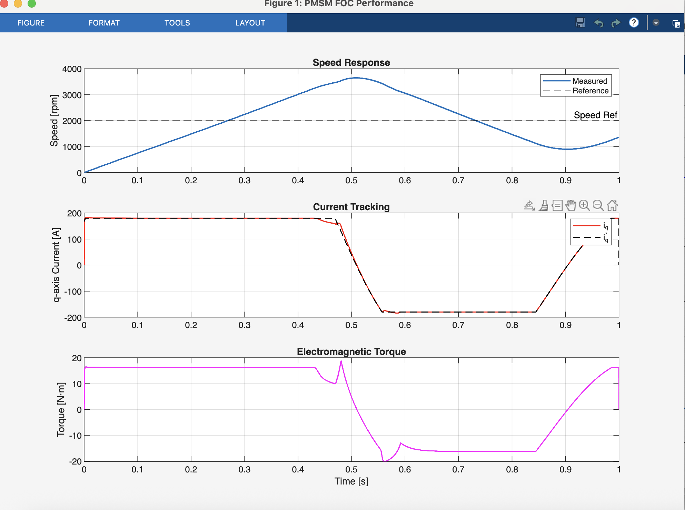Screen dimensions: 685x510
Task: Click the Restore View home icon
Action: click(x=612, y=205)
